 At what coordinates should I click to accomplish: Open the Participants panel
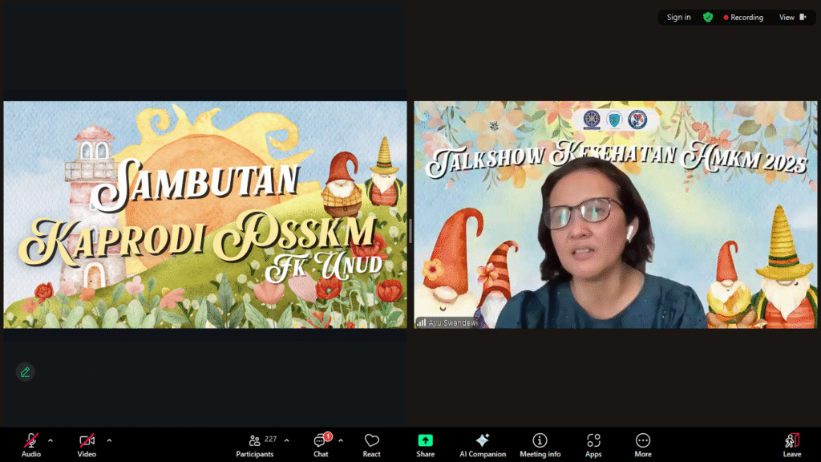pyautogui.click(x=255, y=444)
